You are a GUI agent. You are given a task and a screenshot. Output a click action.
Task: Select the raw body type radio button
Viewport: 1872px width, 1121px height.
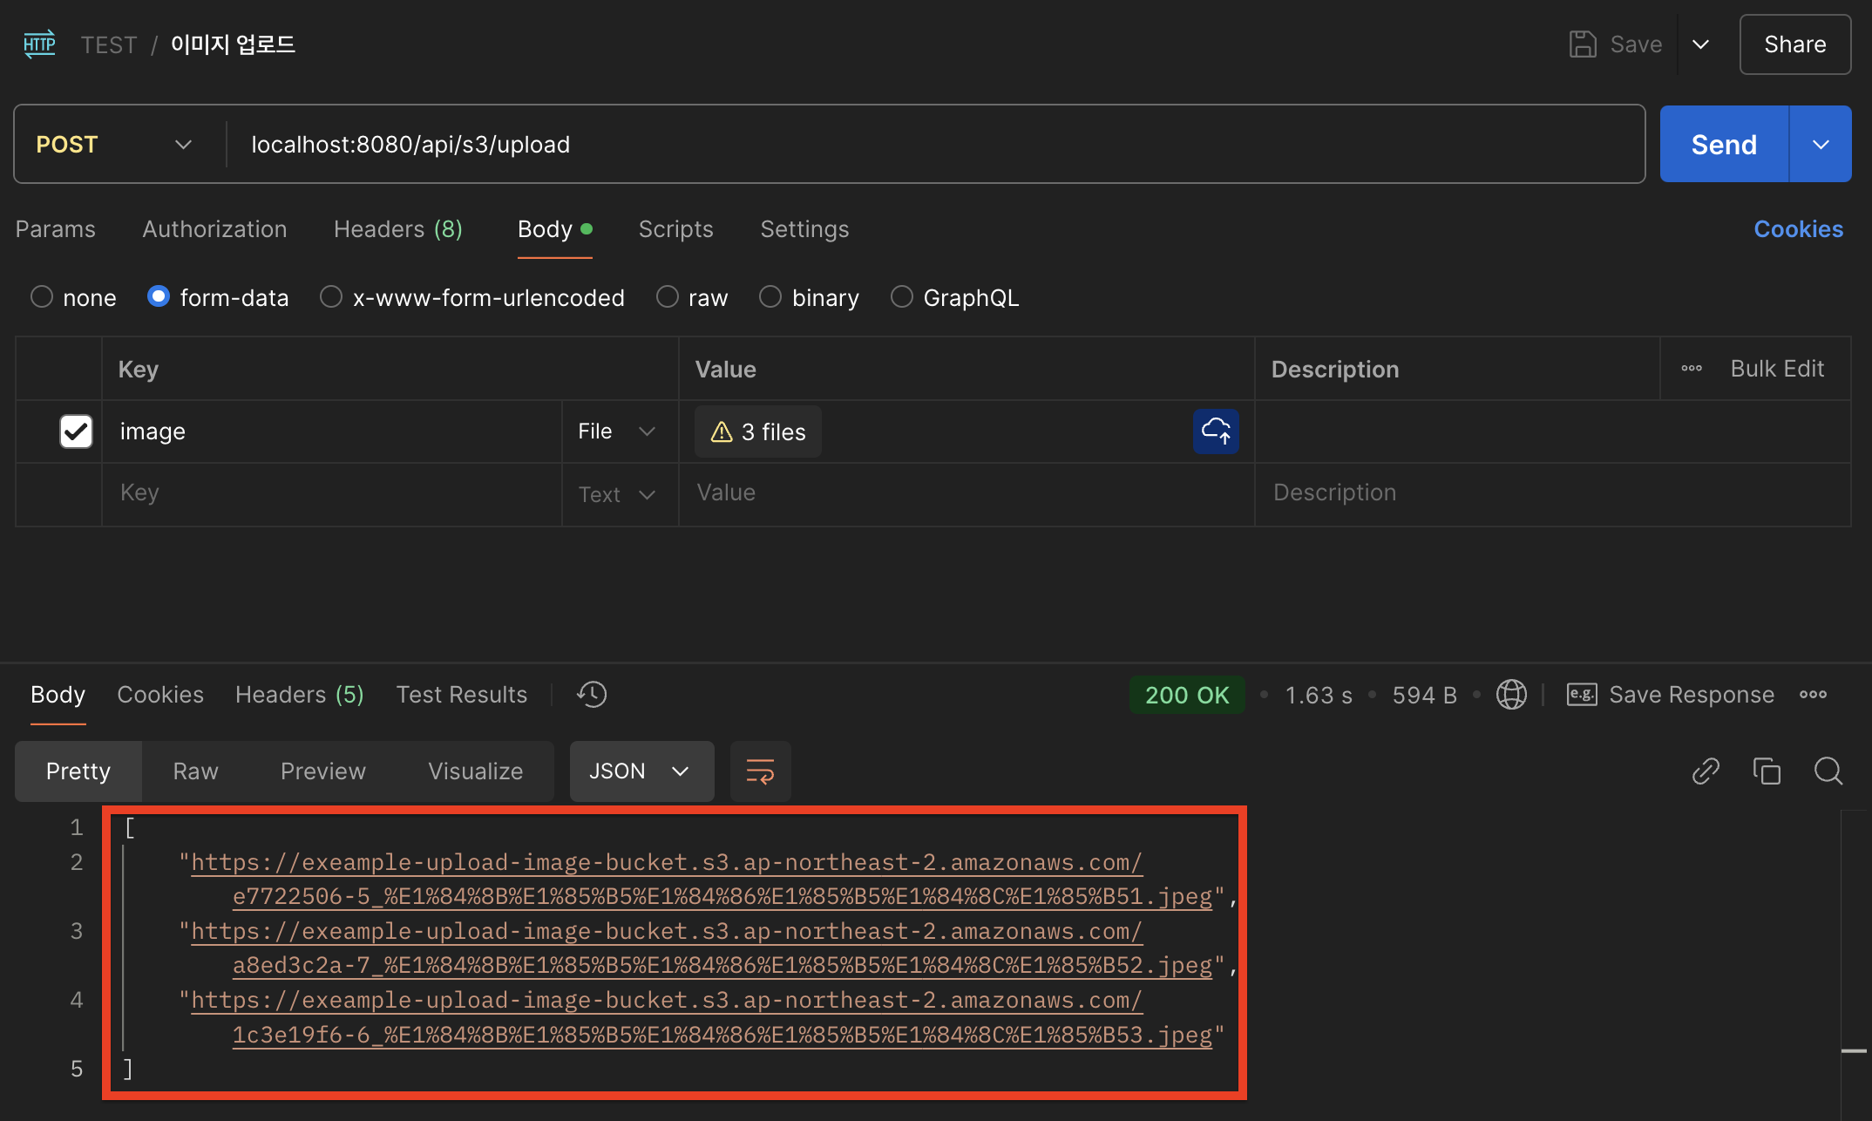(668, 297)
